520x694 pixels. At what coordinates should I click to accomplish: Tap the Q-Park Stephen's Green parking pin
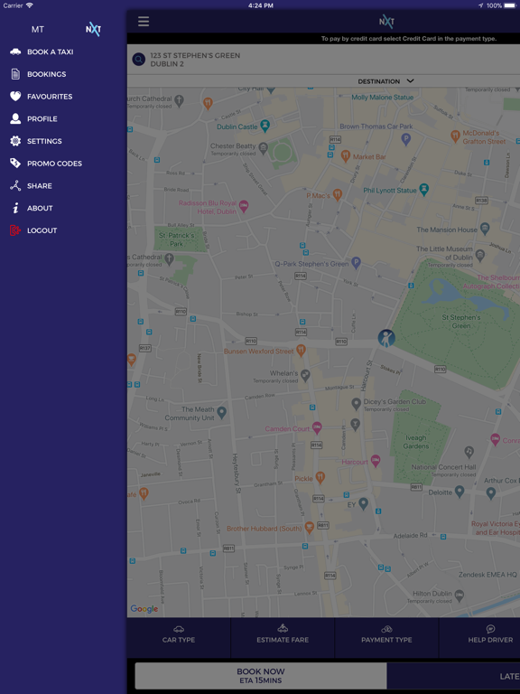pyautogui.click(x=356, y=263)
